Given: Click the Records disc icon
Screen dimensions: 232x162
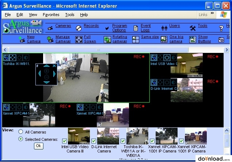Looking at the screenshot, I should point(79,28).
